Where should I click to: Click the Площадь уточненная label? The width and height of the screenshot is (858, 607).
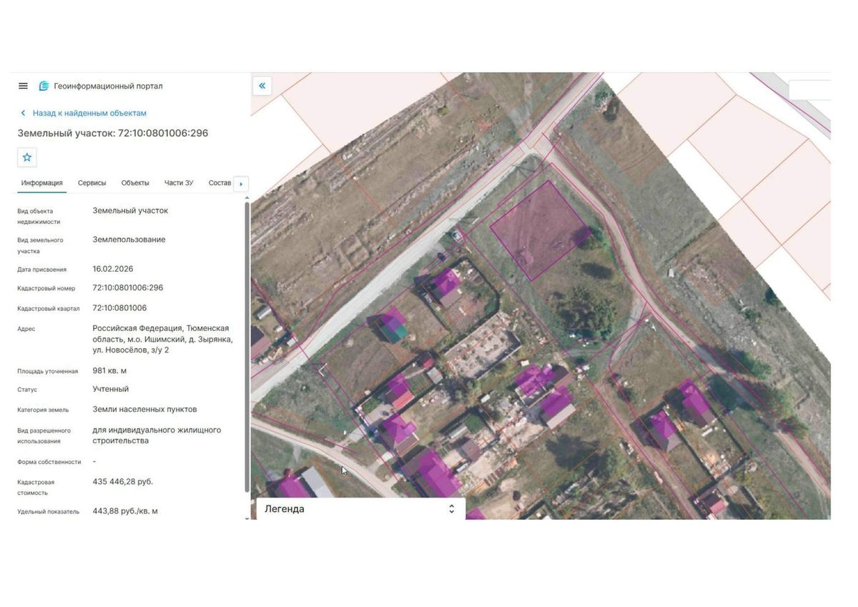(47, 371)
